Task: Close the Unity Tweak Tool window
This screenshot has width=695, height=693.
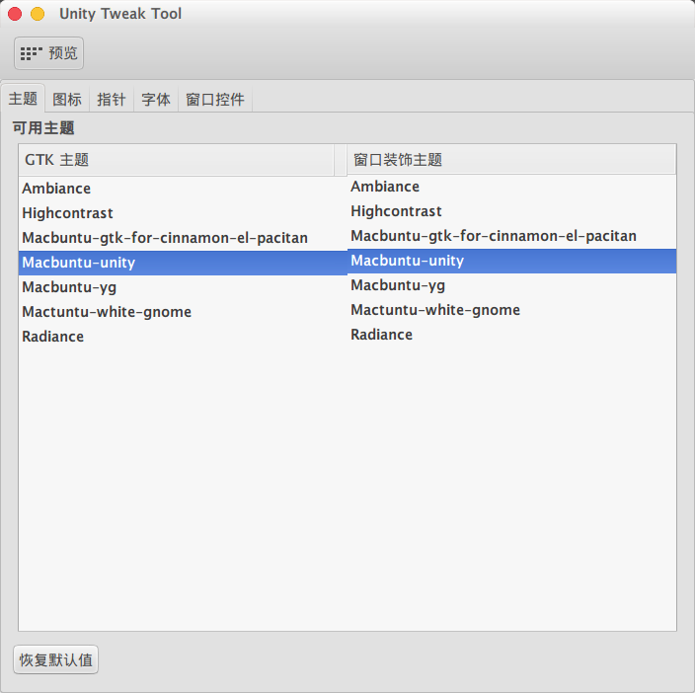Action: point(15,14)
